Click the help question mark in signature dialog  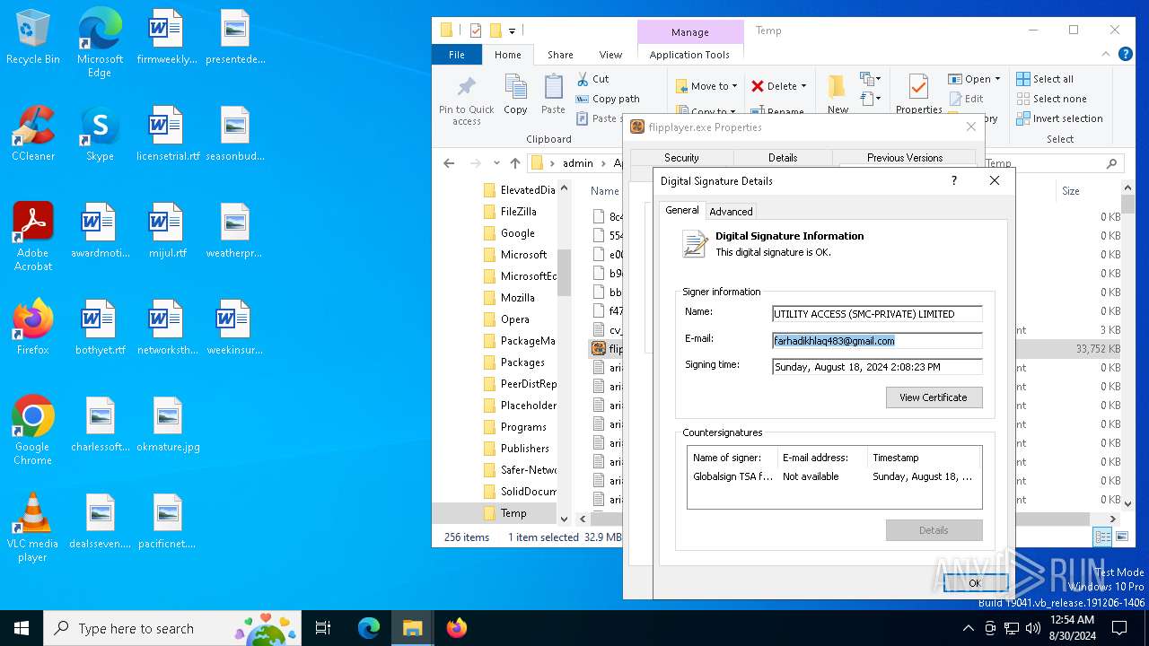coord(953,180)
